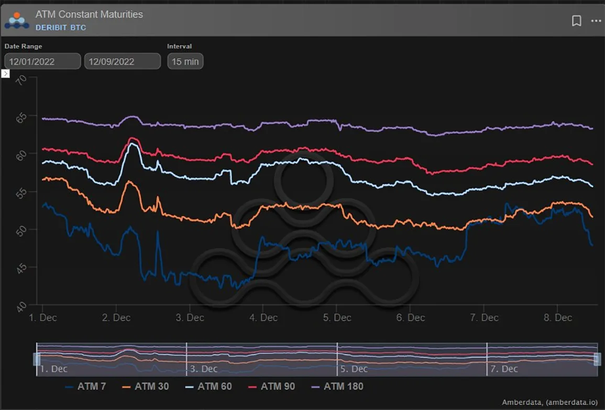Click the 65 y-axis label
This screenshot has width=605, height=410.
click(x=21, y=118)
